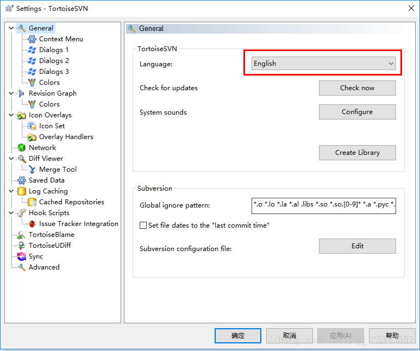Open the Icon Set page
Viewport: 420px width, 351px height.
pyautogui.click(x=52, y=126)
